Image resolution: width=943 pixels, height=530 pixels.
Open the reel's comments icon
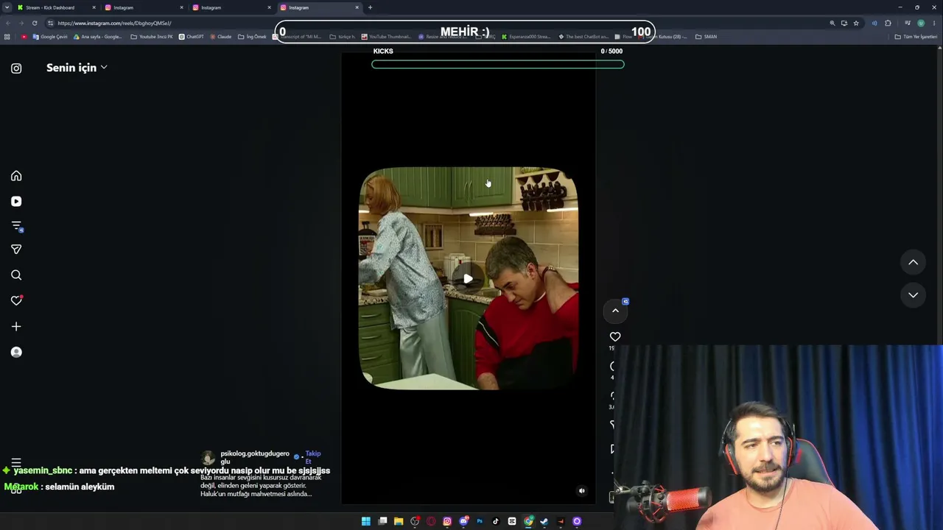tap(614, 367)
